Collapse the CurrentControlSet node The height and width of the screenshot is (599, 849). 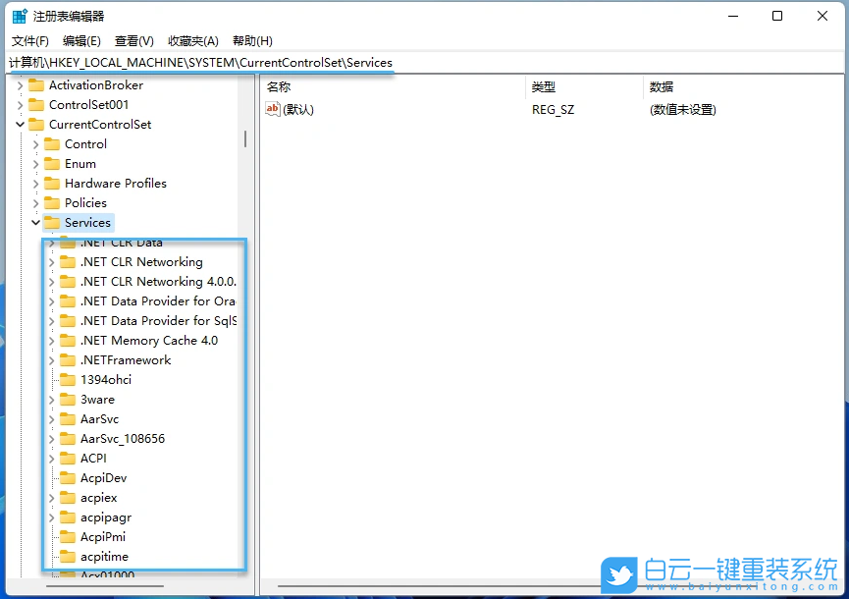pos(21,124)
